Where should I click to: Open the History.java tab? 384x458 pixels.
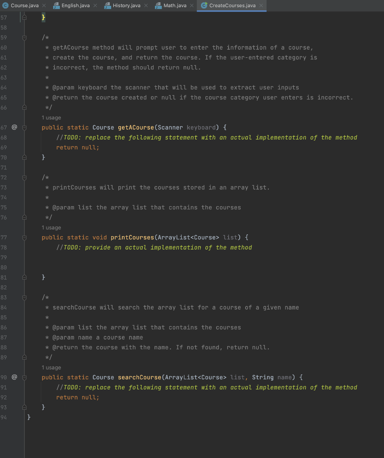click(x=126, y=5)
